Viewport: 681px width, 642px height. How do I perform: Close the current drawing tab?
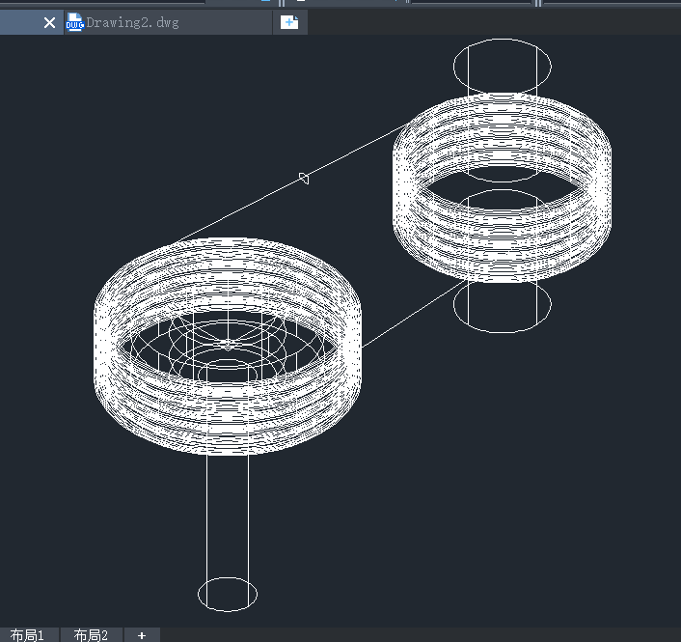click(49, 22)
